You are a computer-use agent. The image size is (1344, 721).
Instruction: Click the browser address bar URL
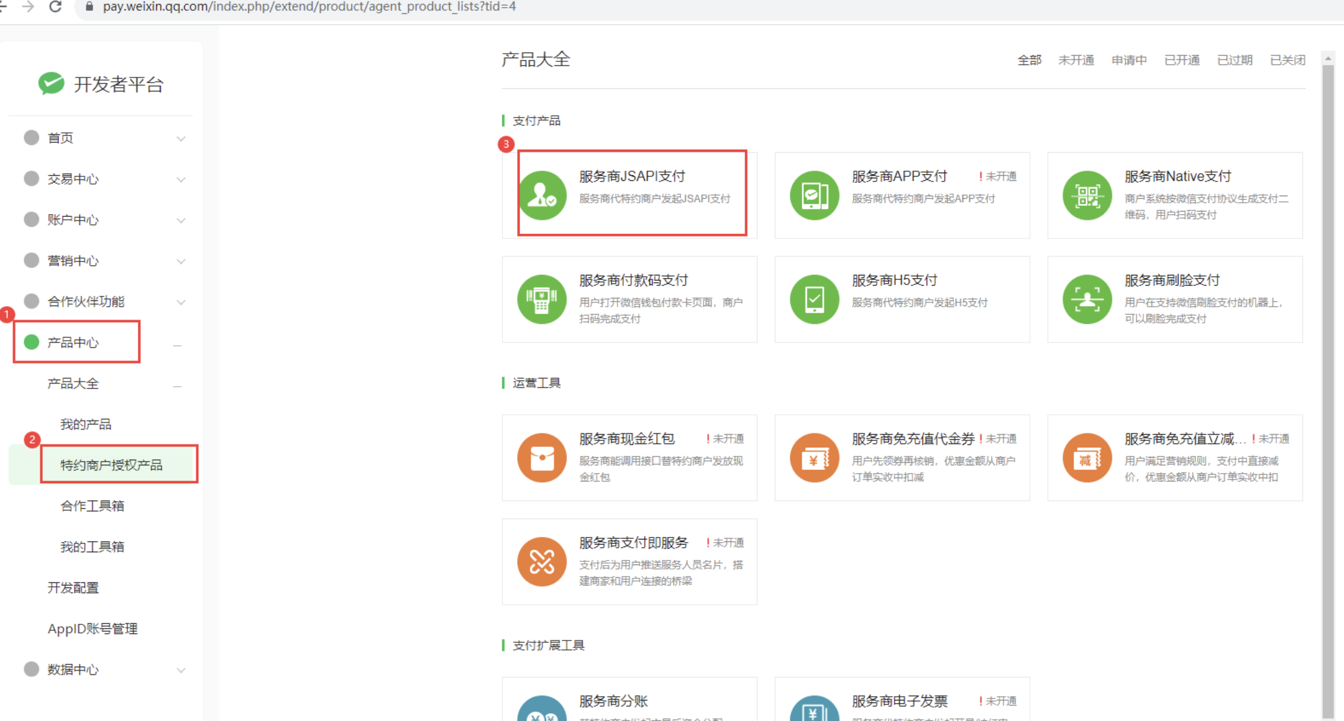click(x=309, y=6)
